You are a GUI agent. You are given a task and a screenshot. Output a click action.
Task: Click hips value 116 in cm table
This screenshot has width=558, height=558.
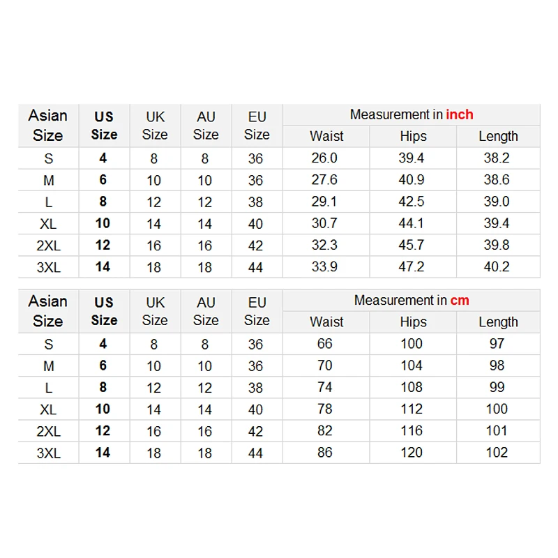[412, 430]
